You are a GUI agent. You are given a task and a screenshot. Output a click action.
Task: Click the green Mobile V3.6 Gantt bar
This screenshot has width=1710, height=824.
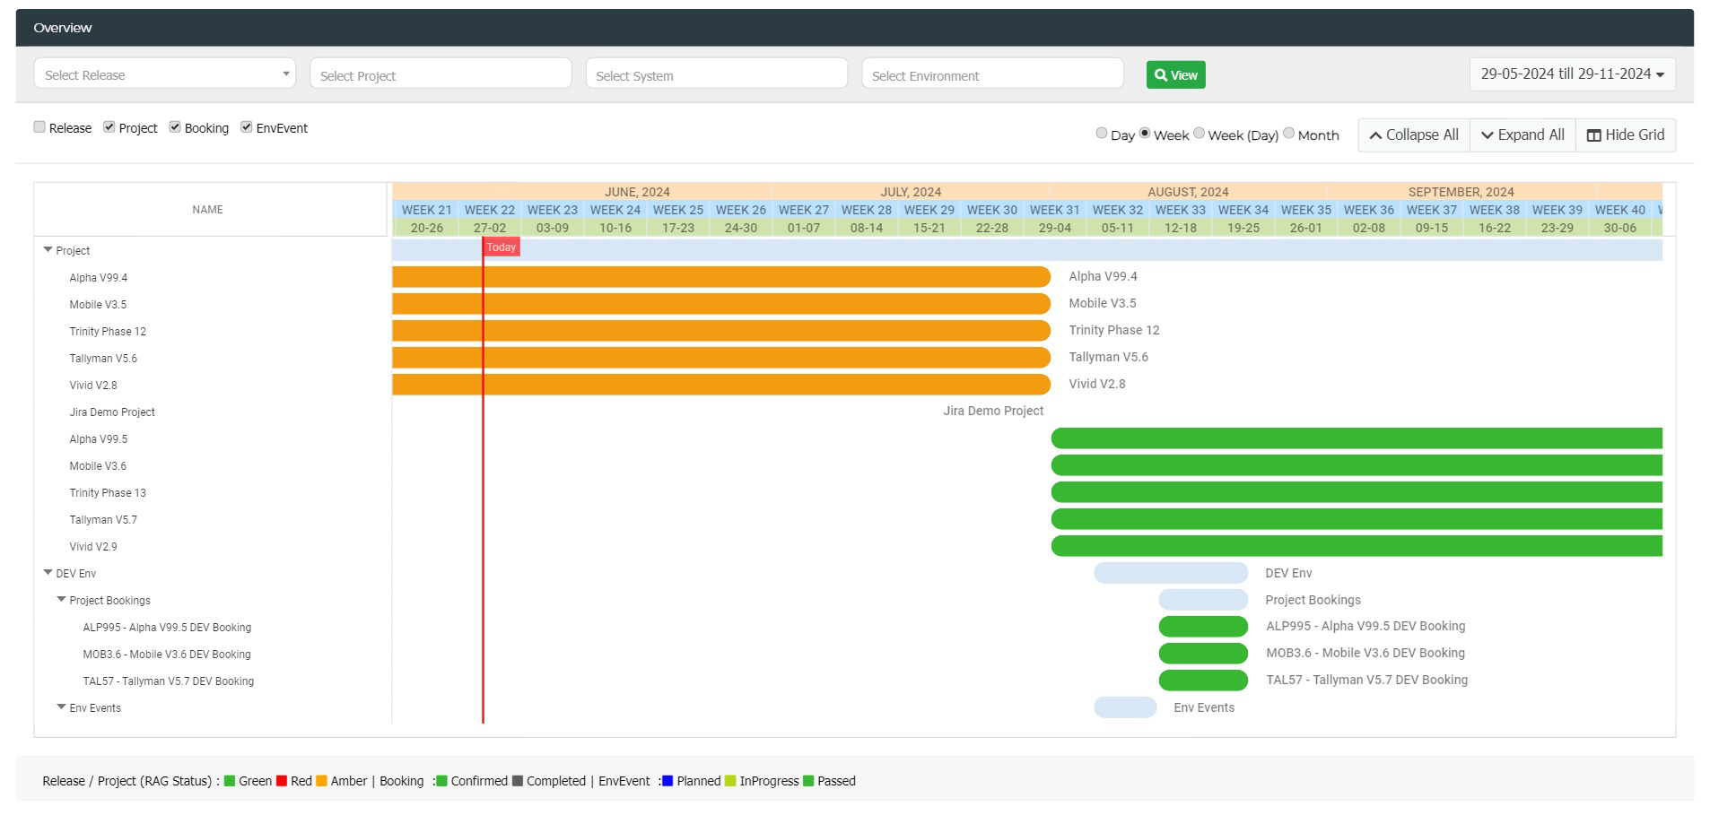coord(1357,465)
